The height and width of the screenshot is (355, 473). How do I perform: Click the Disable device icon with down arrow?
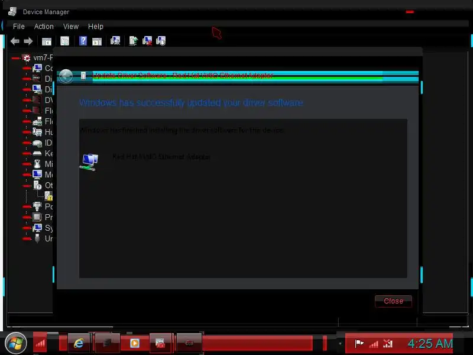161,41
